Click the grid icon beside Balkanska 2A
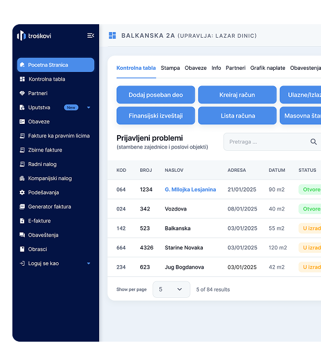 tap(113, 35)
